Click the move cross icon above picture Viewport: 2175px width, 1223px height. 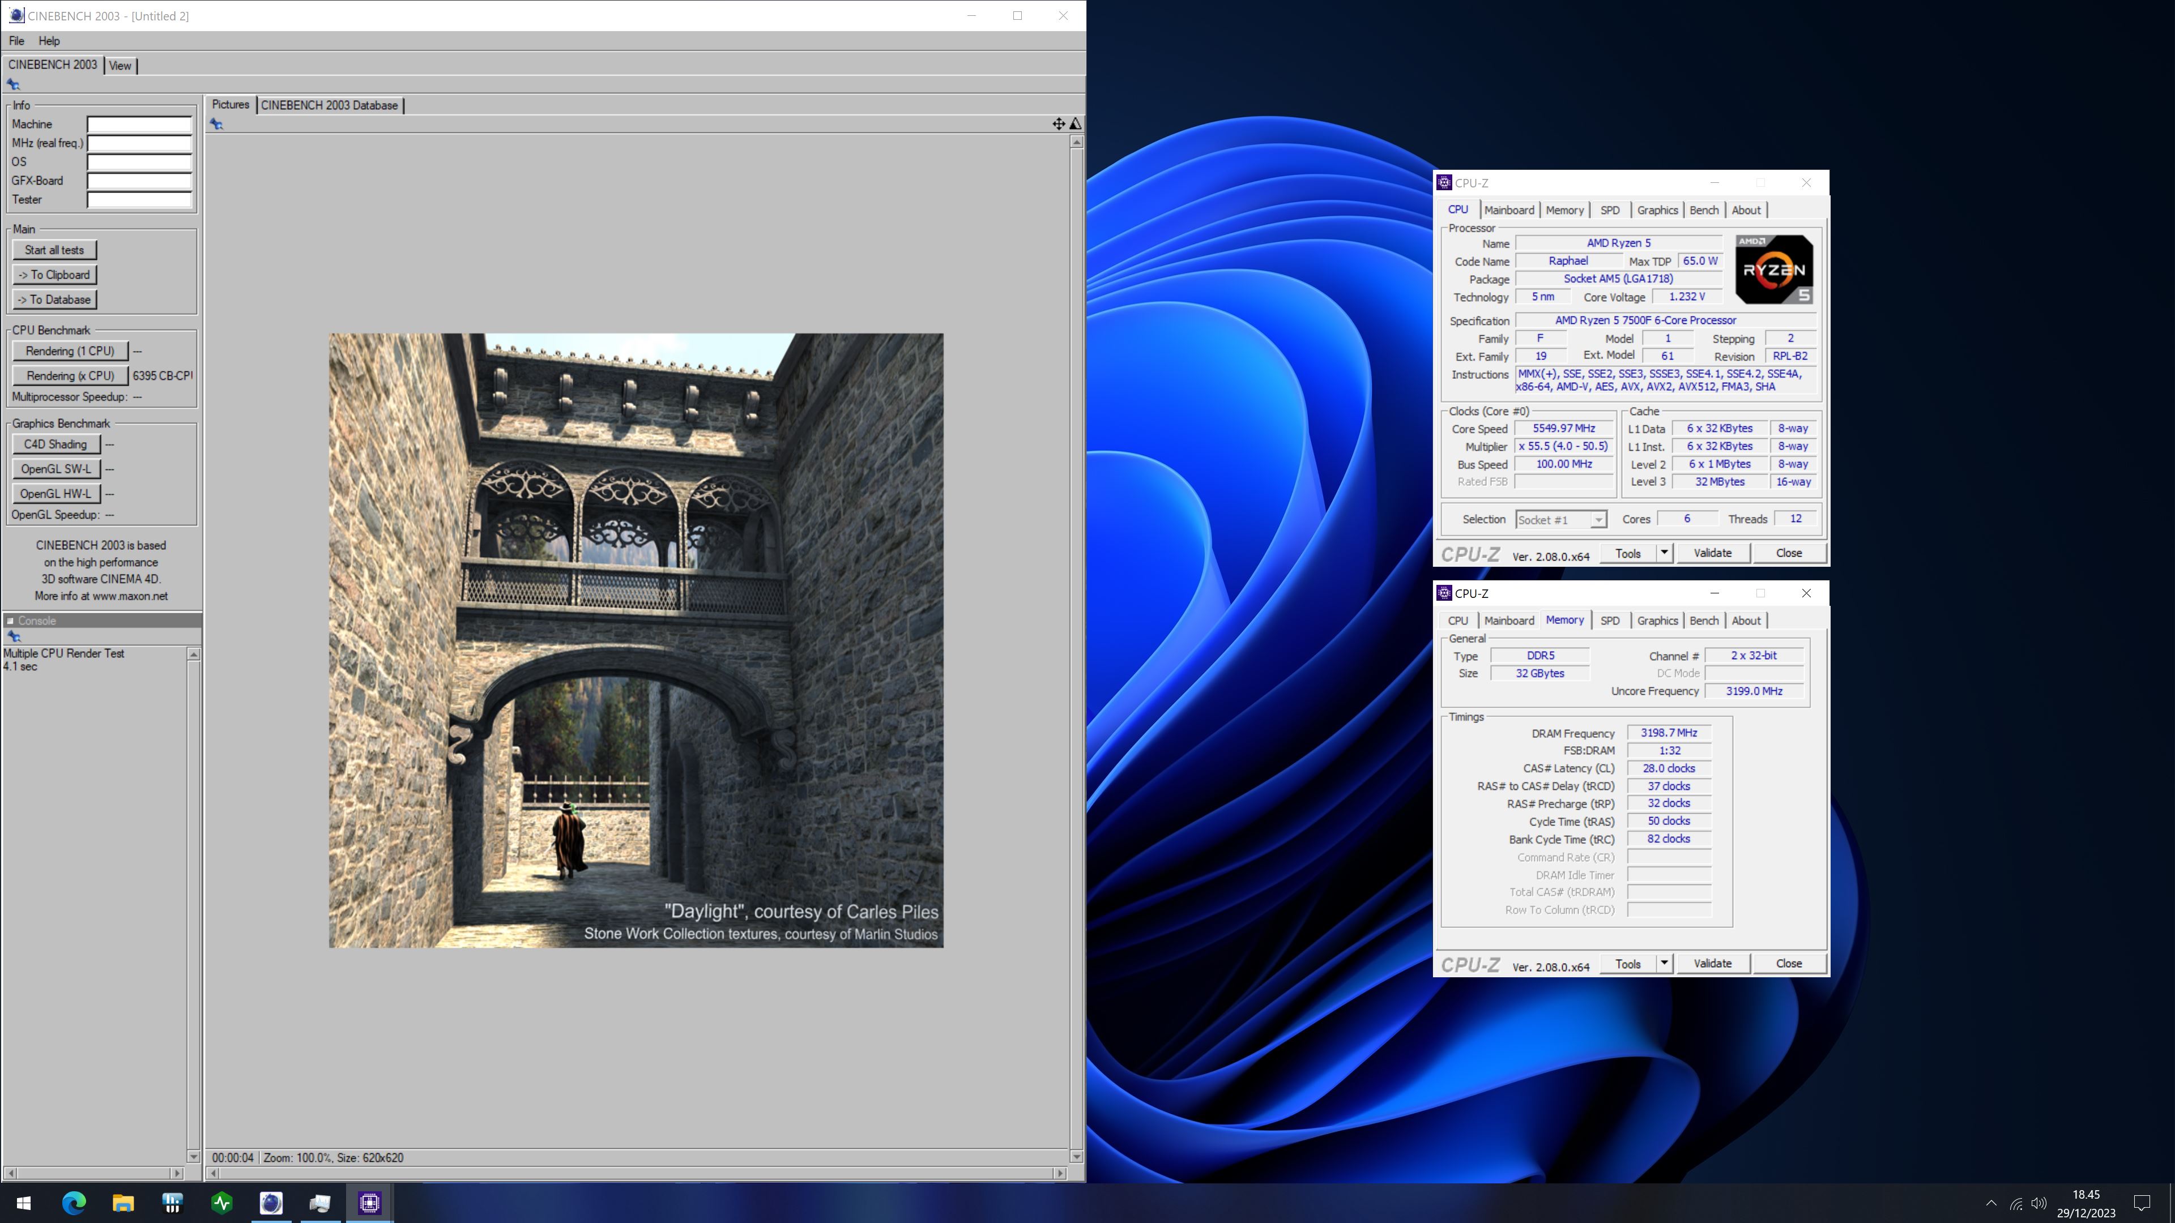[x=1058, y=124]
